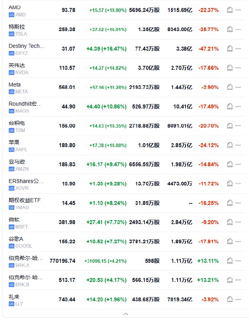The image size is (249, 319).
Task: Collapse the list with the bottom chevron
Action: click(x=126, y=314)
